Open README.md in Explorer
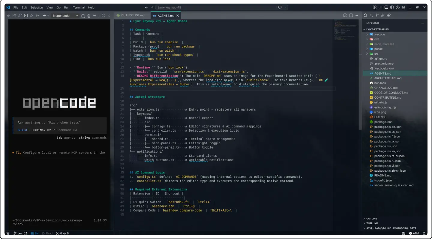Viewport: 432px width, 239px height. (395, 175)
